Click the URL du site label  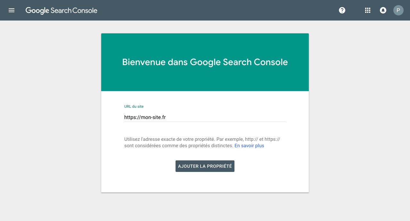coord(134,106)
